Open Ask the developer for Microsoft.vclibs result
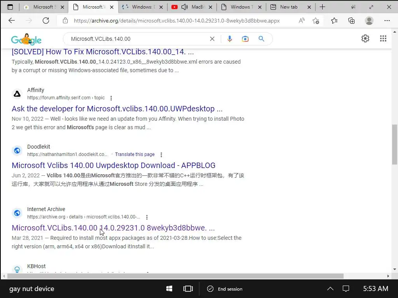 (117, 109)
